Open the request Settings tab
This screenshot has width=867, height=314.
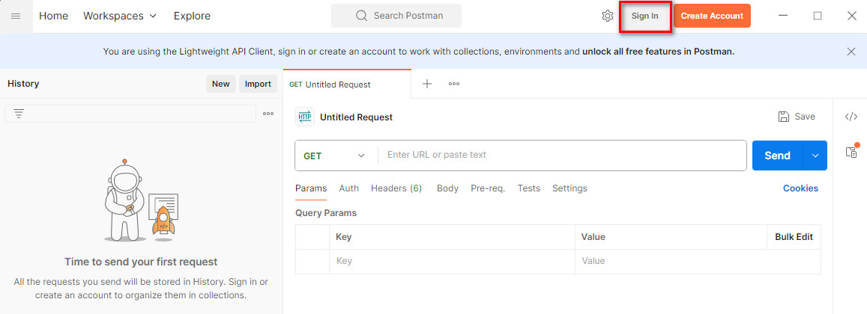(x=570, y=188)
